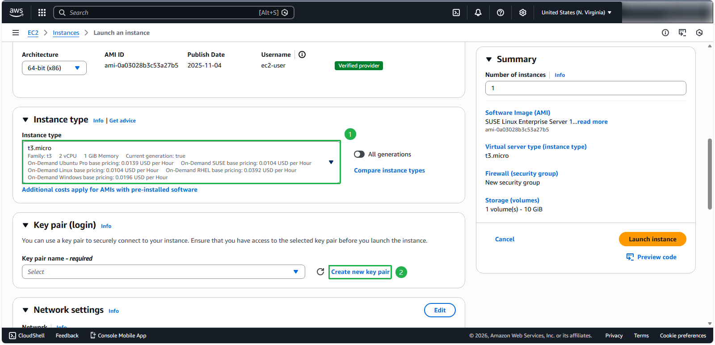Click the scrollbar up arrow

(710, 46)
